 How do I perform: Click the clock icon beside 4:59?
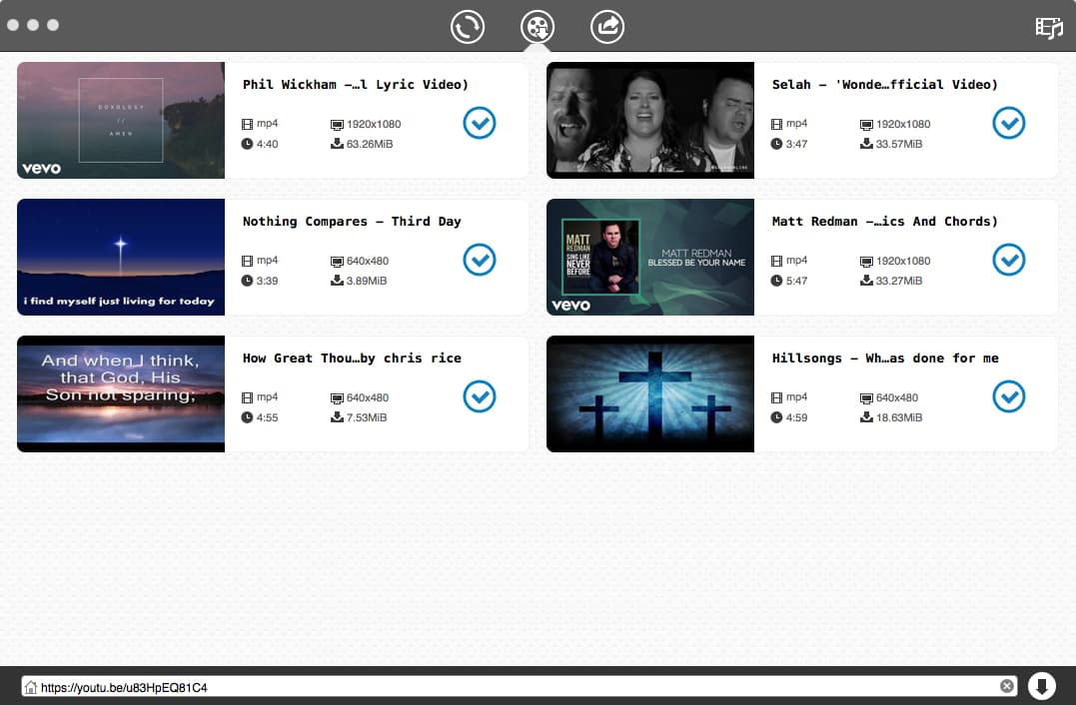pyautogui.click(x=777, y=417)
